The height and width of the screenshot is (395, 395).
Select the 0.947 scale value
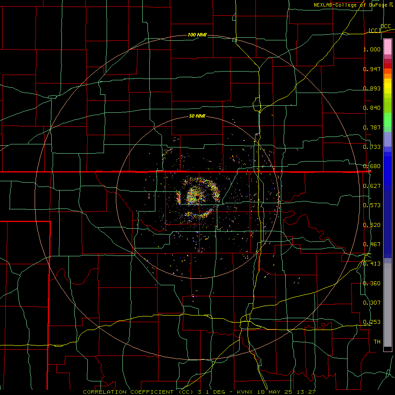pos(372,69)
